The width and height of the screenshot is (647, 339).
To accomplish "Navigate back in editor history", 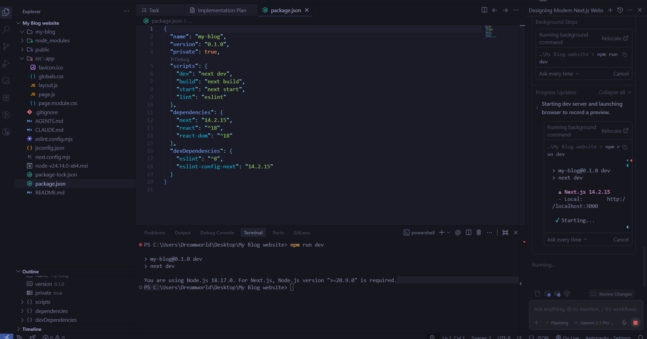I will pyautogui.click(x=495, y=10).
